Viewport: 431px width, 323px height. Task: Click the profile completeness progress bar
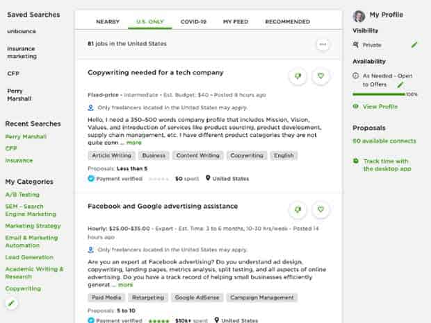(x=379, y=94)
